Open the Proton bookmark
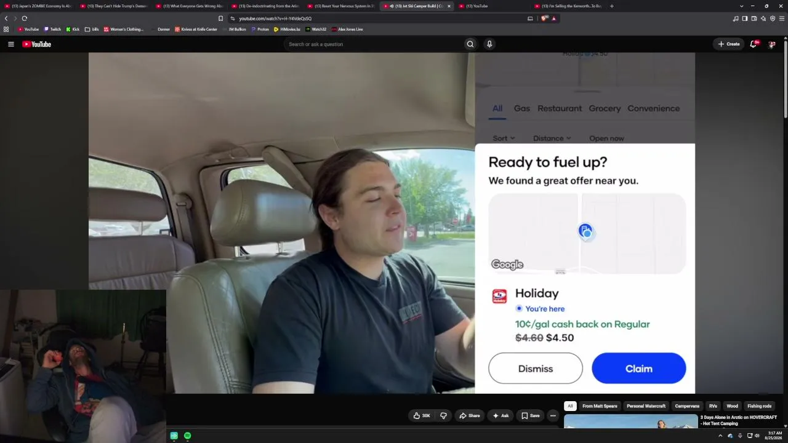Viewport: 788px width, 443px height. pos(260,29)
